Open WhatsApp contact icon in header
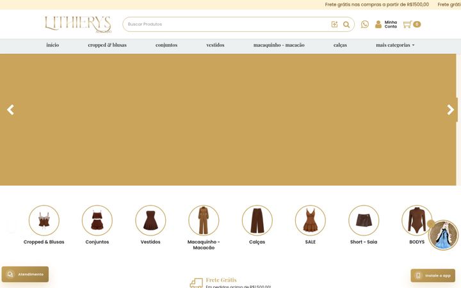This screenshot has height=288, width=461. click(365, 24)
